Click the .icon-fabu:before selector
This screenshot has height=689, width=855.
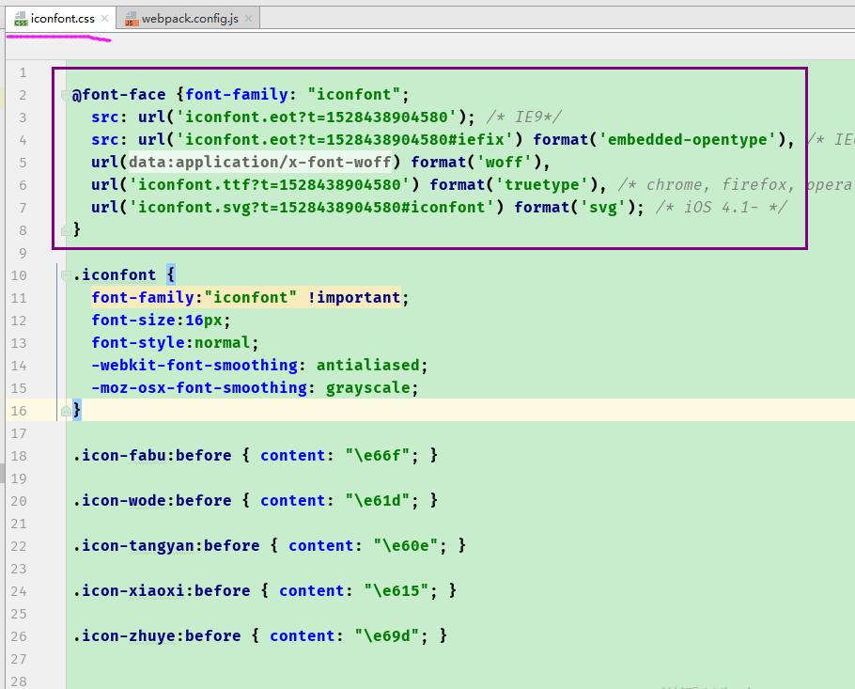[x=152, y=455]
